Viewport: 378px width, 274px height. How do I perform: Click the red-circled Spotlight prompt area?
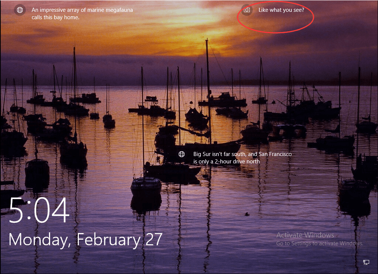click(x=276, y=16)
